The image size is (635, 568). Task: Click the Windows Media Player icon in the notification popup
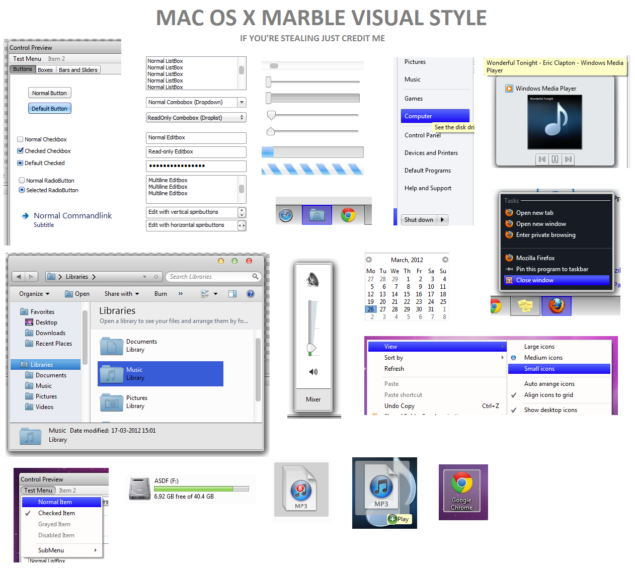point(508,89)
